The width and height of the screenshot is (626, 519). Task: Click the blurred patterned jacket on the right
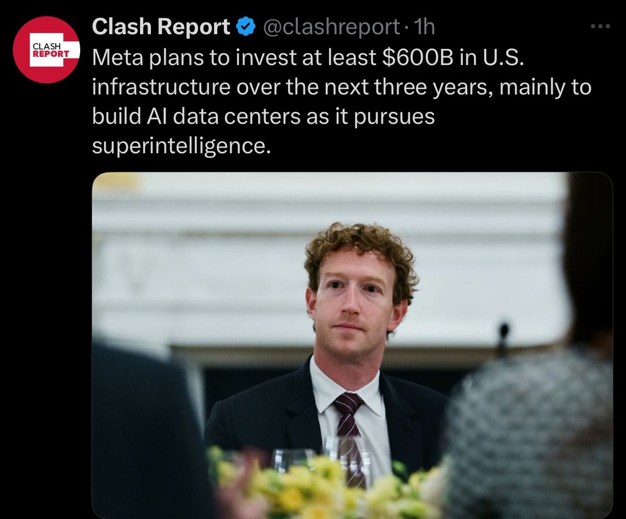532,428
